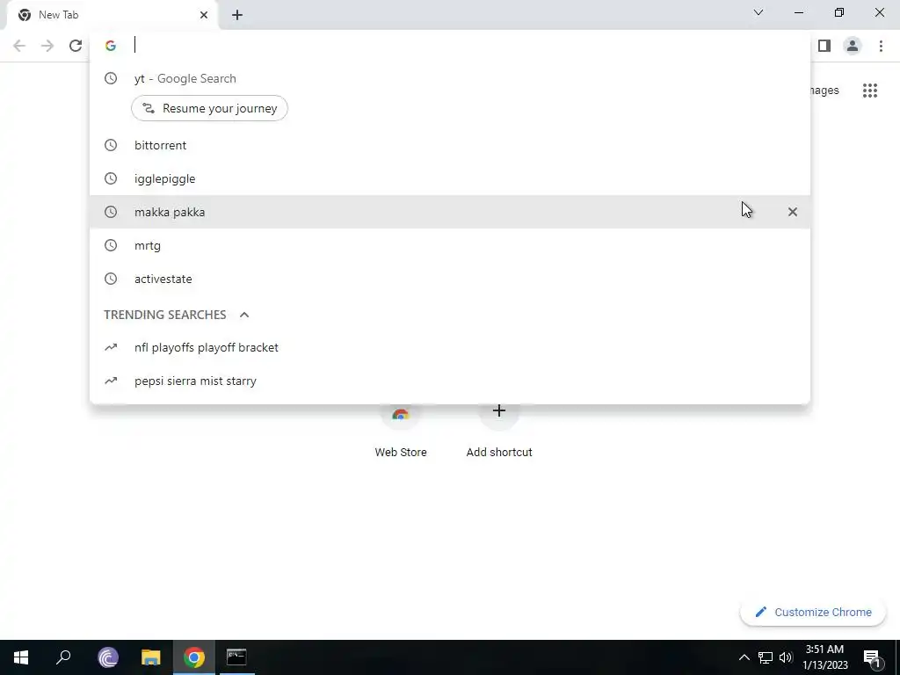Switch to Chrome in the taskbar
This screenshot has width=900, height=675.
pos(194,657)
